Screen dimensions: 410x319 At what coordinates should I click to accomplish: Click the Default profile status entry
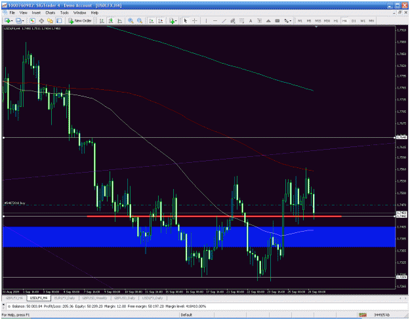(186, 315)
